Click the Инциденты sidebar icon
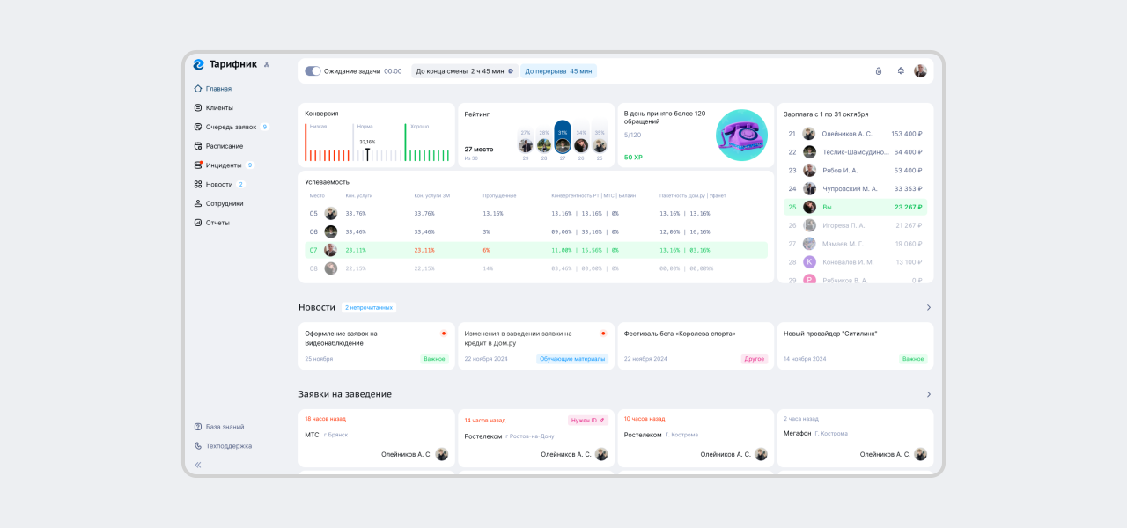The image size is (1127, 528). [x=198, y=165]
